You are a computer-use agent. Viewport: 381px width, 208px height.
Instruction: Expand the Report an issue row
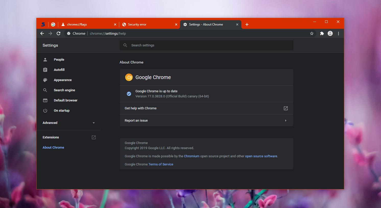coord(206,121)
